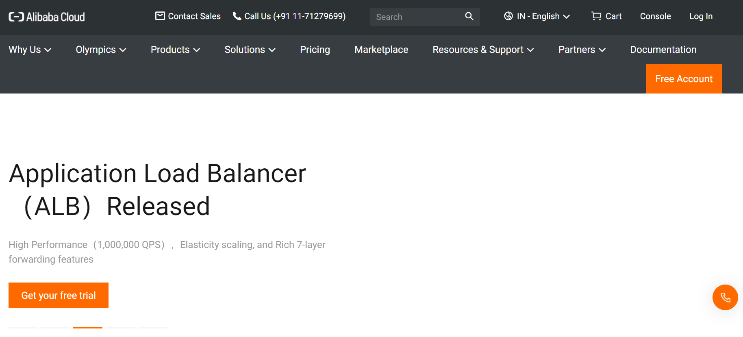
Task: Click the search magnifier icon
Action: pyautogui.click(x=469, y=16)
